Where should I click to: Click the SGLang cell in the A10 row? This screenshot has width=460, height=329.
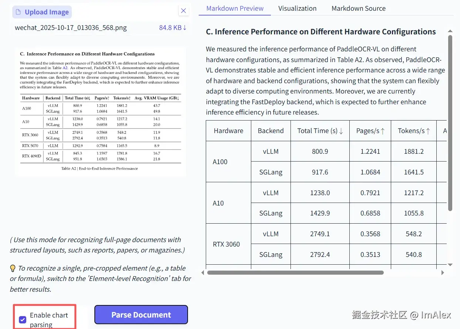[x=271, y=213]
